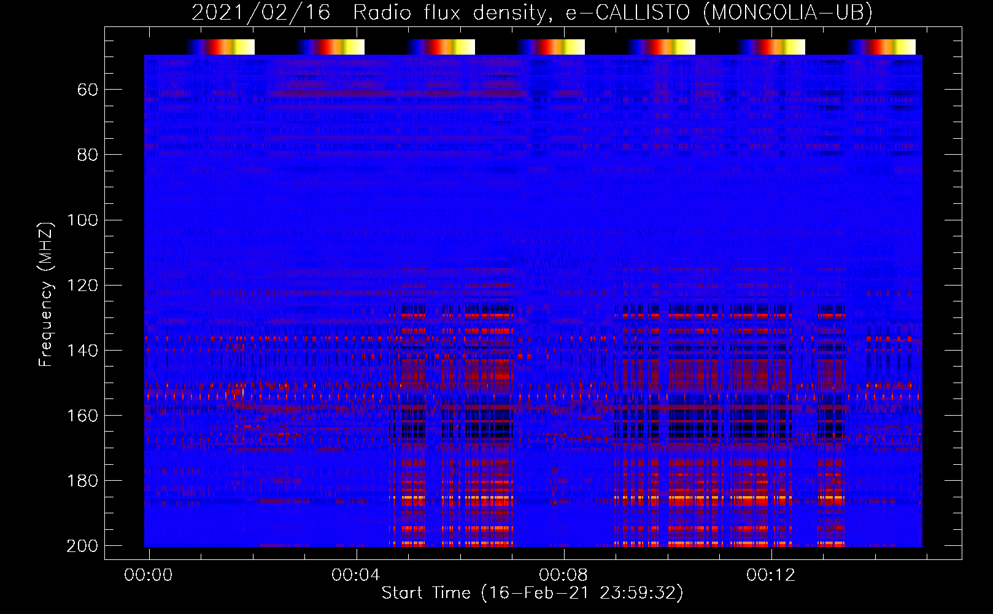
Task: Click the plot title mentioning e-CALLISTO (MONGOLIA-UB)
Action: point(532,12)
